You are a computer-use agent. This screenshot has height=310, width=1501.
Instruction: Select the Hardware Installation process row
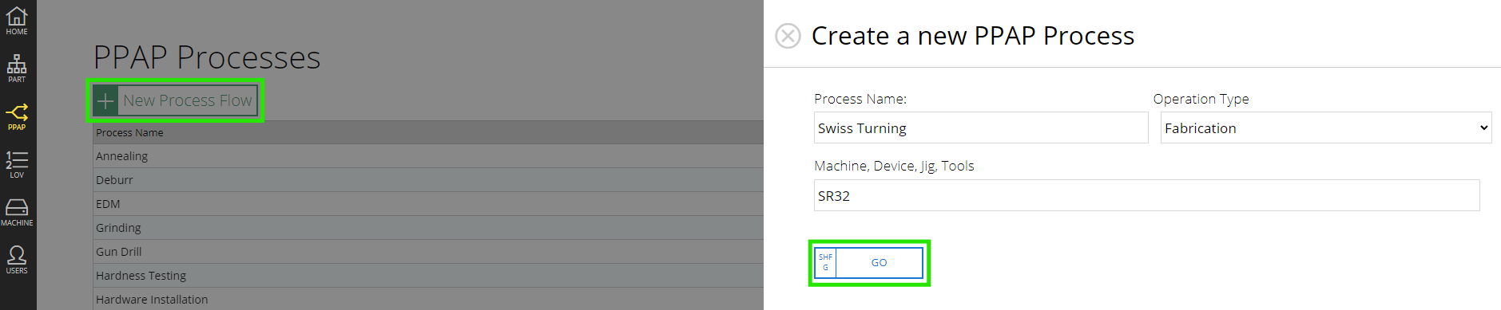click(428, 299)
